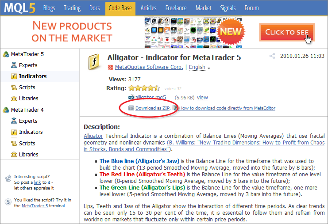328x224 pixels.
Task: Click the MetaTrader 4 Experts icon
Action: tap(14, 121)
